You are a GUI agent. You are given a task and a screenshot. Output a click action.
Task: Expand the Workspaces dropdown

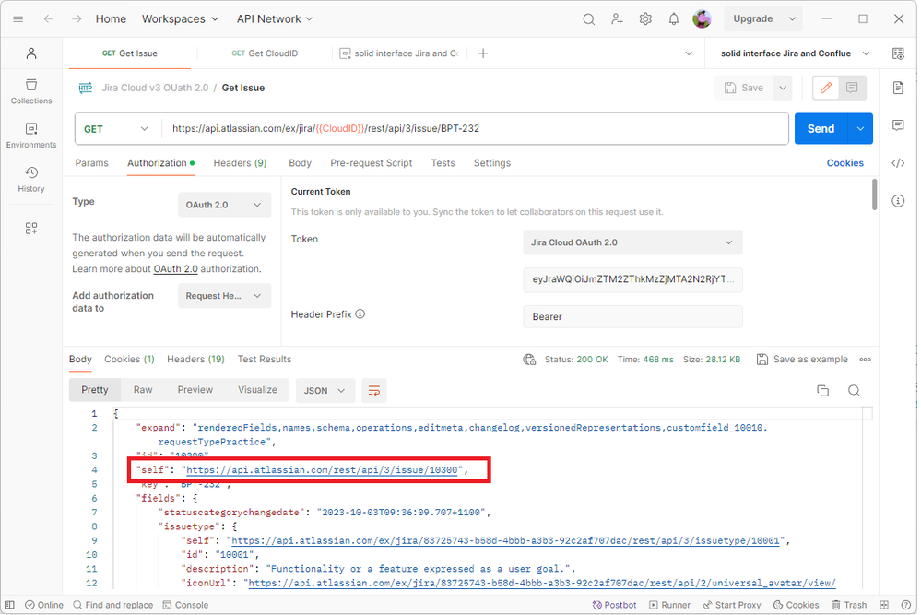pyautogui.click(x=181, y=18)
